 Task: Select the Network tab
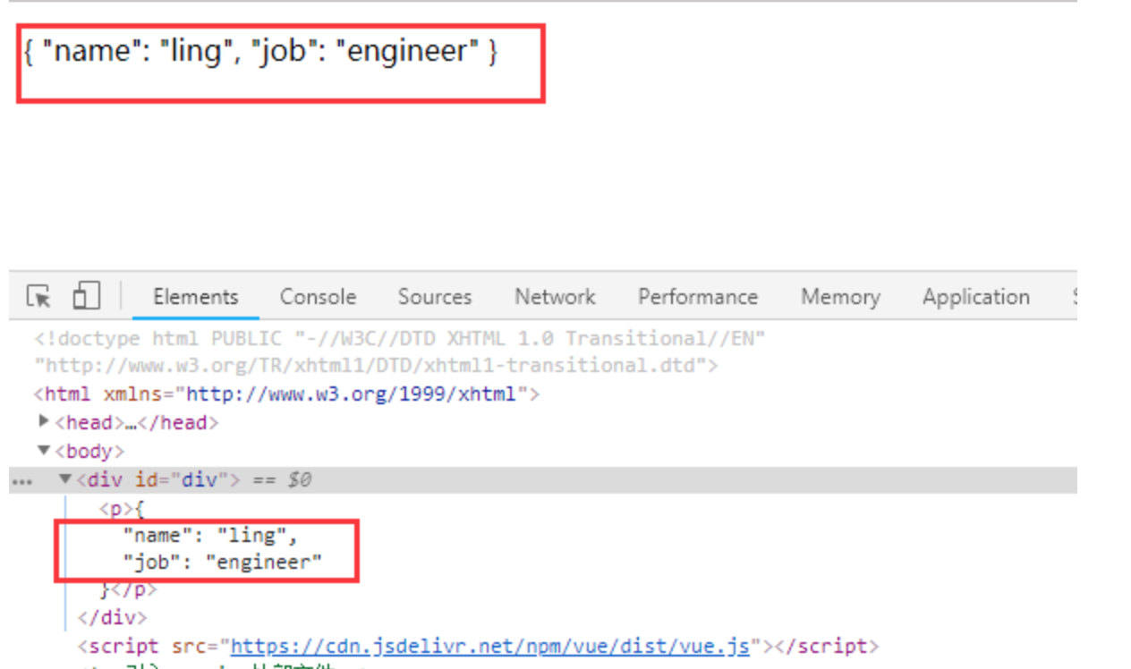pos(554,297)
